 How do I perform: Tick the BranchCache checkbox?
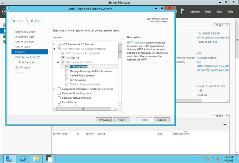pos(59,102)
